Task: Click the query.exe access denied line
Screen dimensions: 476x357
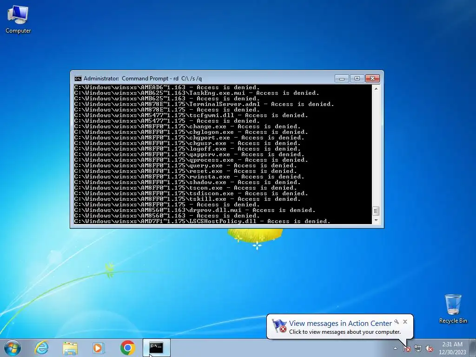Action: pyautogui.click(x=185, y=165)
